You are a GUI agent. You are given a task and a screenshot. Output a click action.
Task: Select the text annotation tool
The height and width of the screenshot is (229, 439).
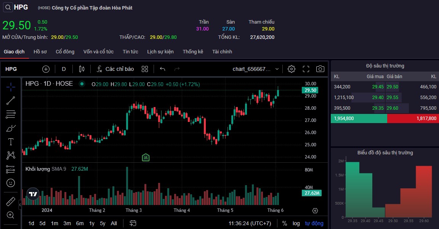(11, 142)
